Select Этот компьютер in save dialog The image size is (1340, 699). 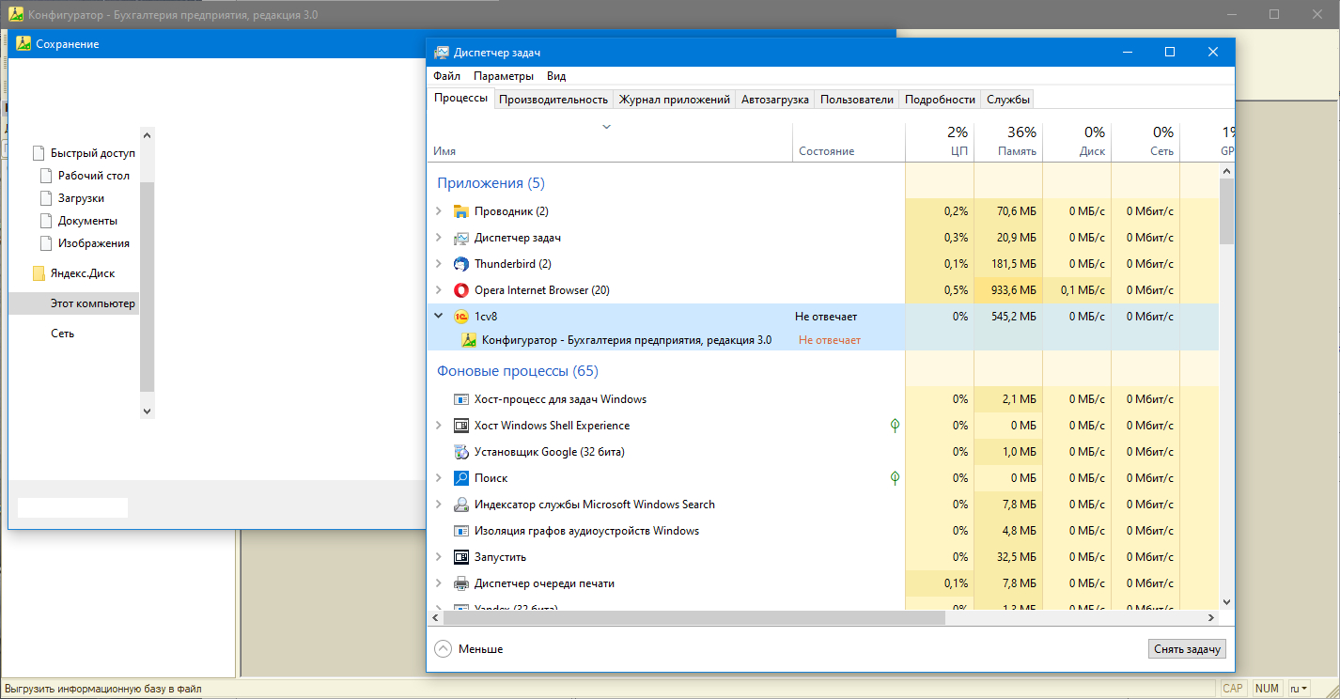(74, 303)
